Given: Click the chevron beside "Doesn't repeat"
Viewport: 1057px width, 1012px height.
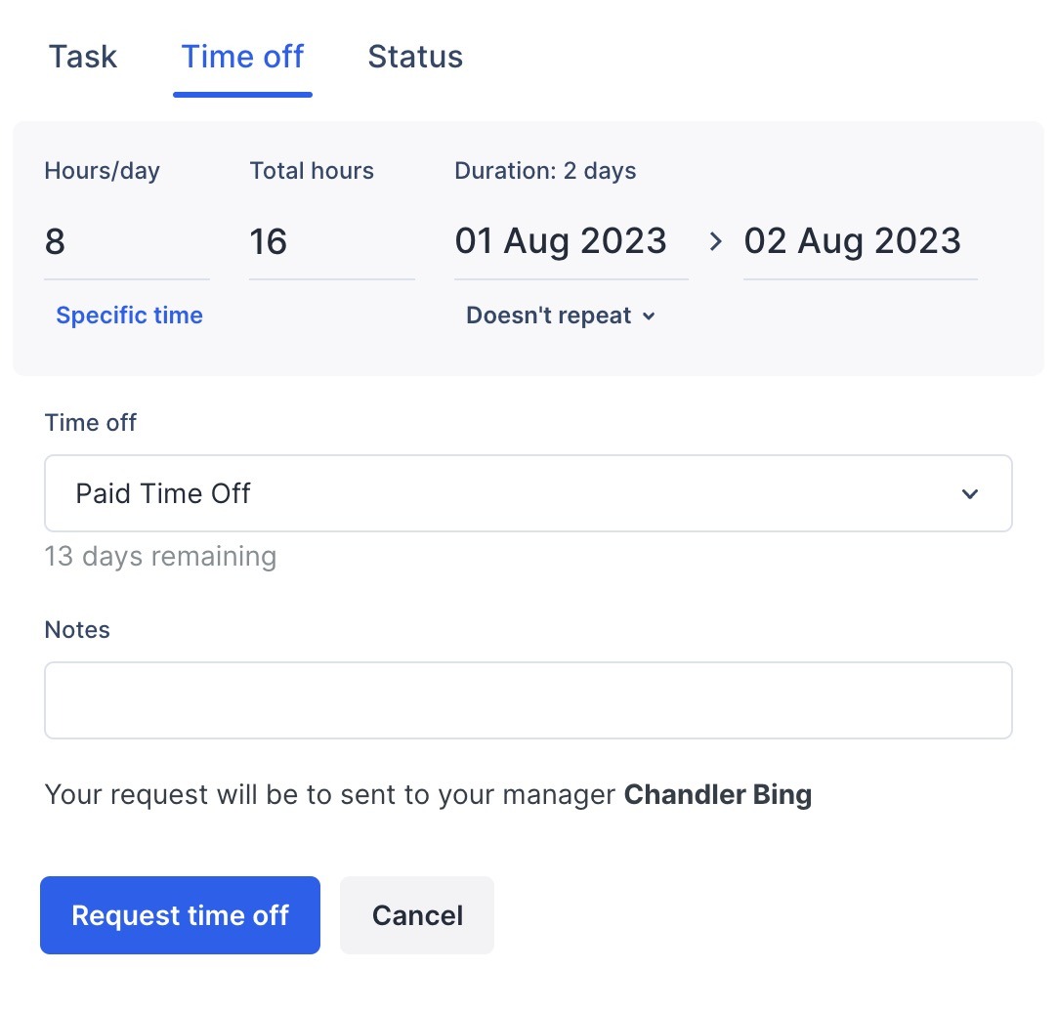Looking at the screenshot, I should click(x=651, y=316).
